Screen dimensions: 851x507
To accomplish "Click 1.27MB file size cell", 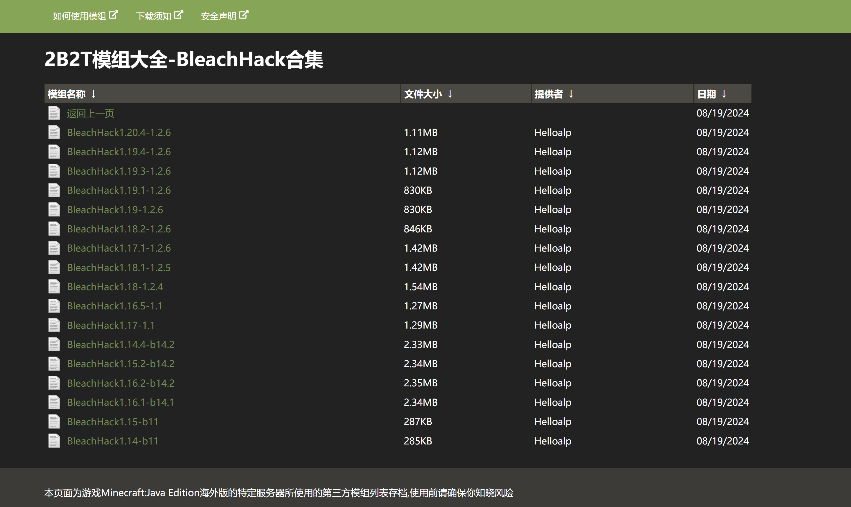I will click(x=421, y=306).
